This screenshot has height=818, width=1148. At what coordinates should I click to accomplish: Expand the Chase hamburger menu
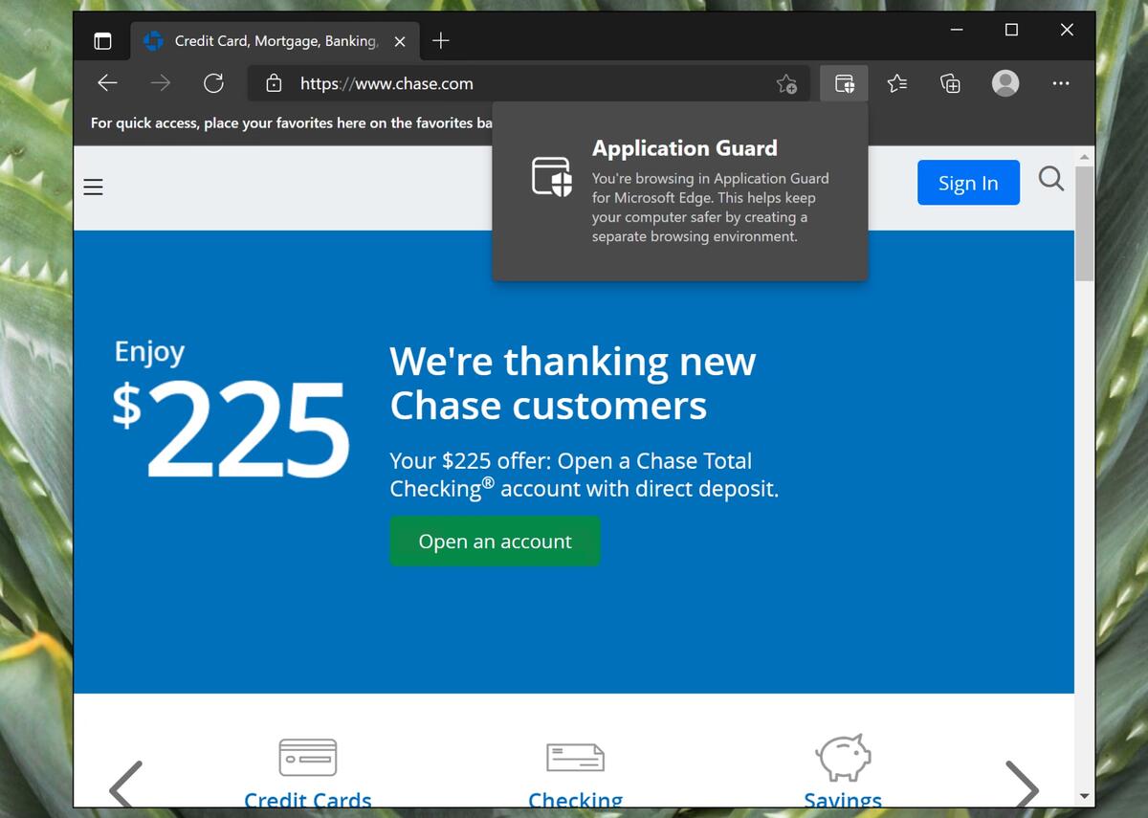tap(93, 187)
